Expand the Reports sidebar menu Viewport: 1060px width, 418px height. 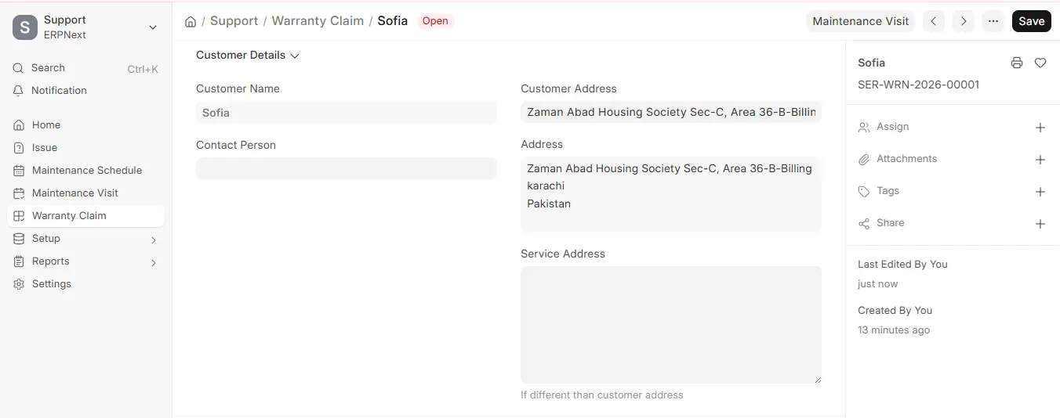pyautogui.click(x=86, y=261)
